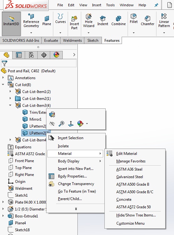Switch to SOLIDWORKS Add-Ins tab
Viewport: 174px width, 235px height.
click(x=21, y=41)
